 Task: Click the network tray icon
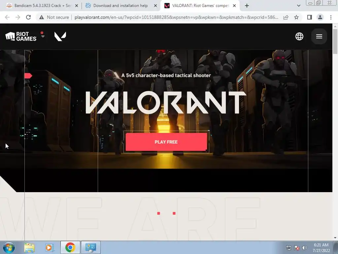pos(288,248)
